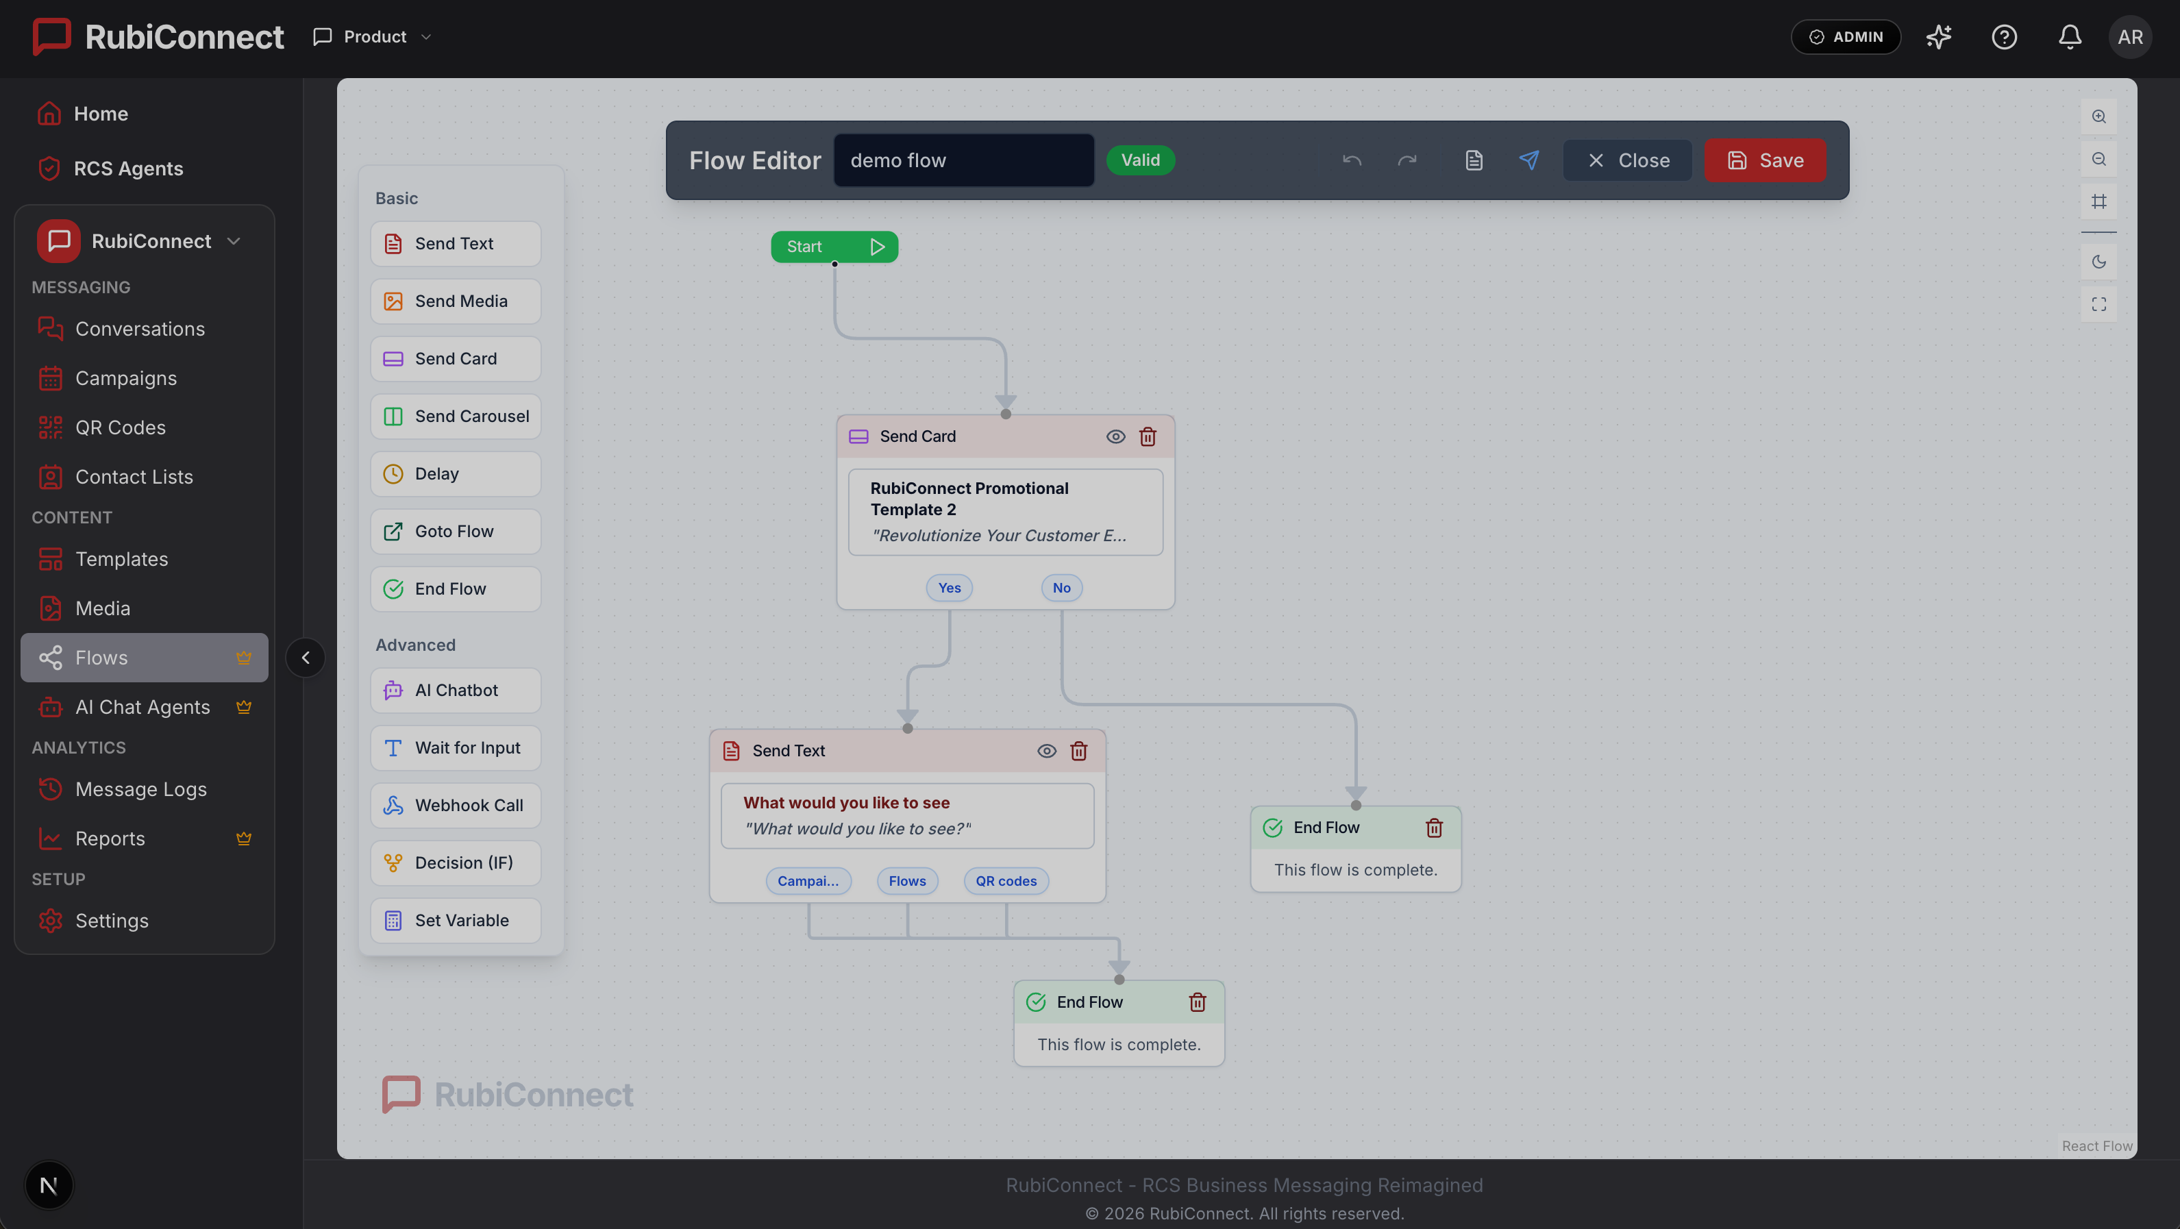Open QR Codes in sidebar

144,427
